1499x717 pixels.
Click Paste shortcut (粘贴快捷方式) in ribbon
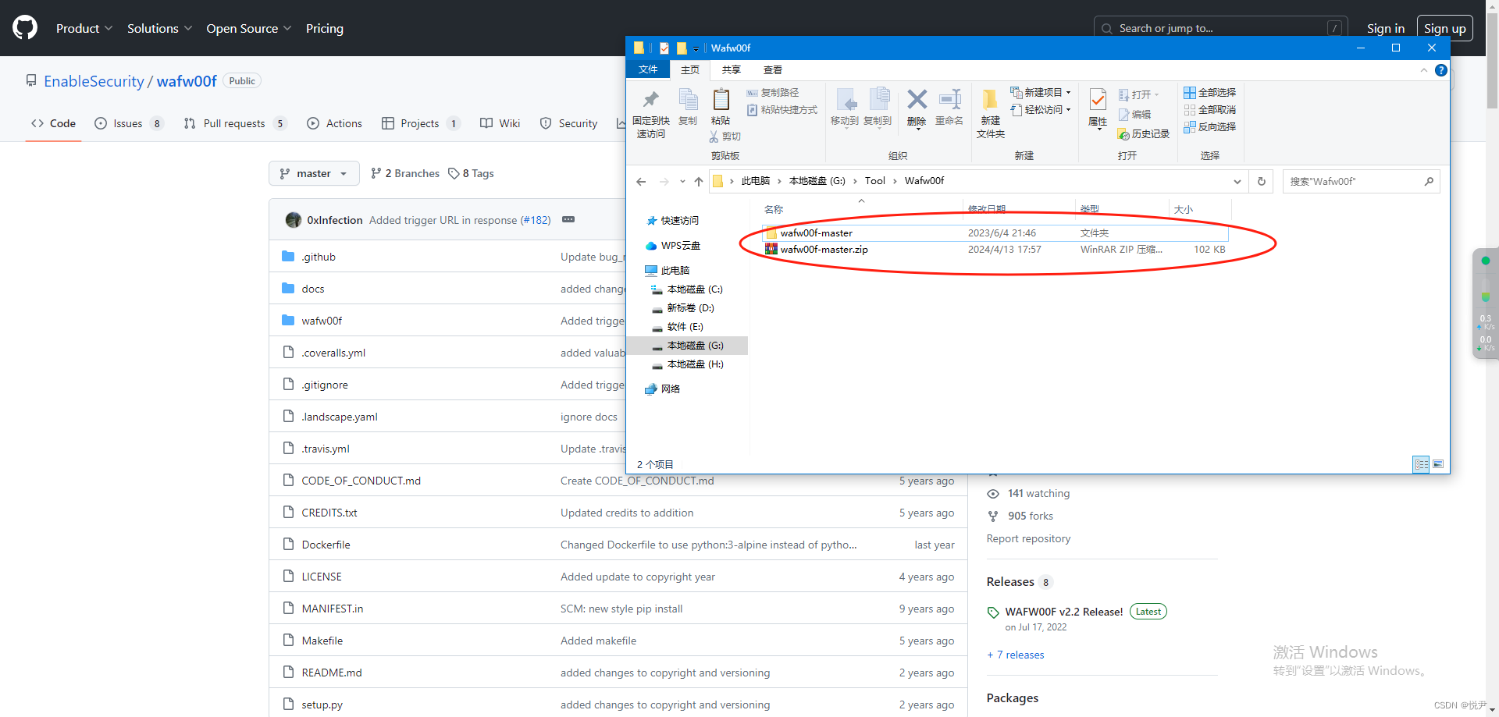(x=782, y=110)
